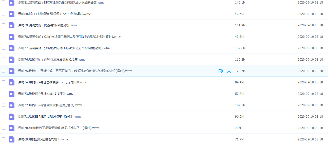Click the video icon of 课时76 file
This screenshot has height=144, width=328.
pyautogui.click(x=12, y=60)
